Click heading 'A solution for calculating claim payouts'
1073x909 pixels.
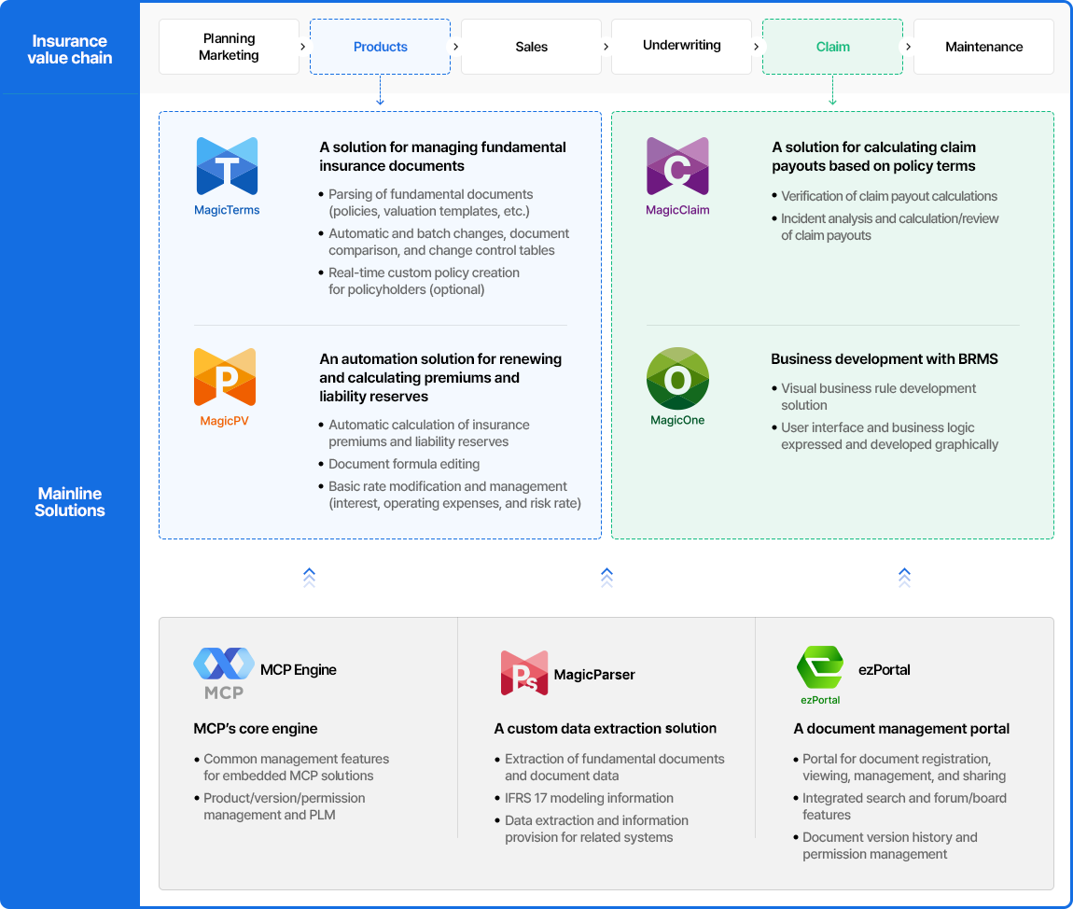[874, 157]
